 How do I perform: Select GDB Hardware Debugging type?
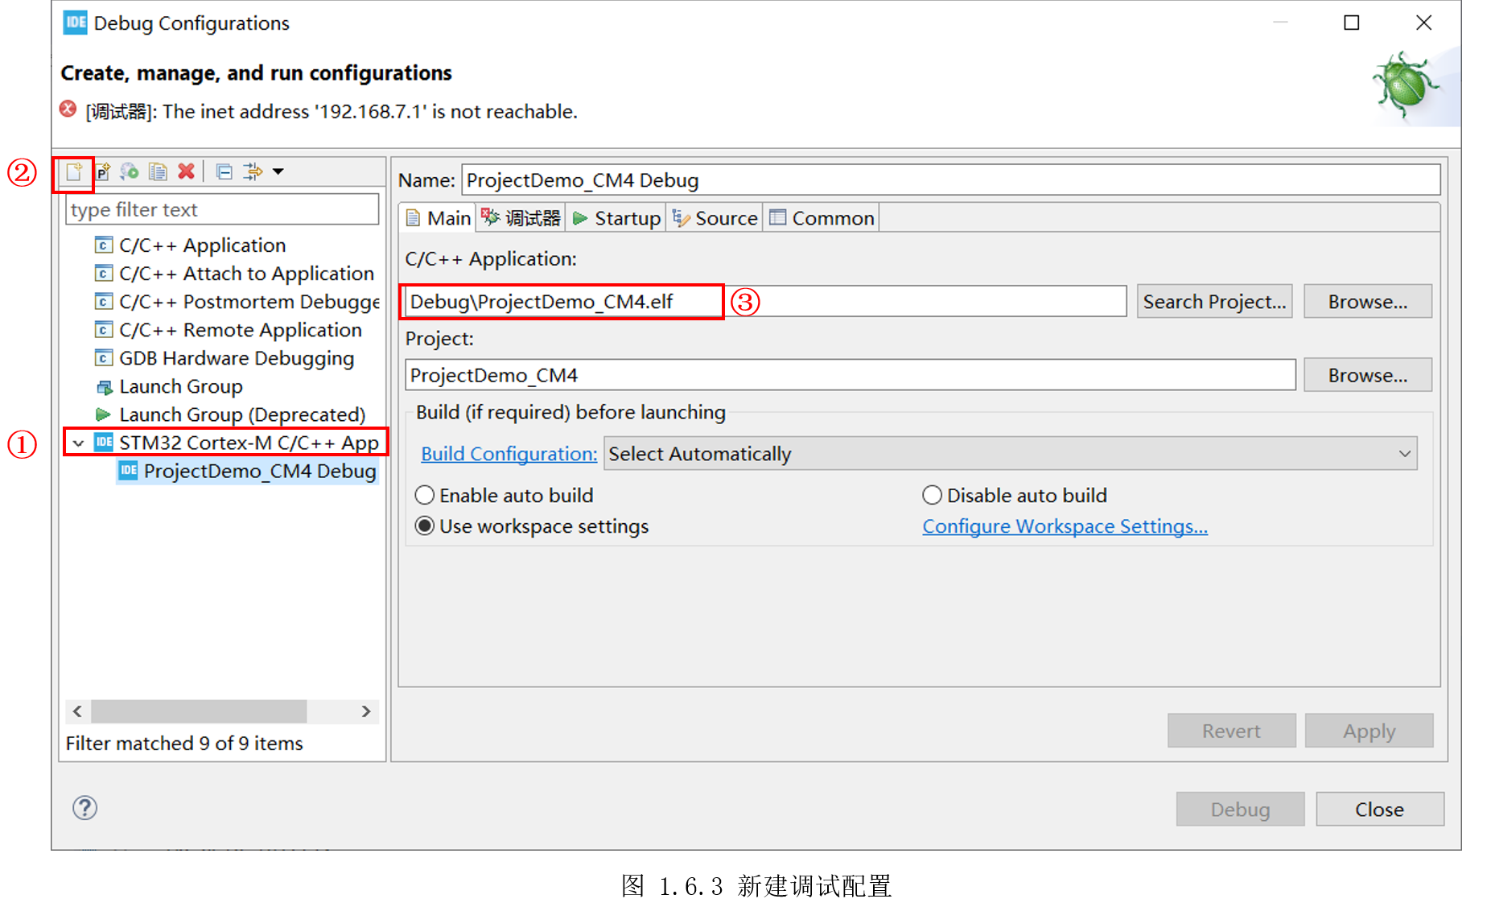click(x=236, y=358)
